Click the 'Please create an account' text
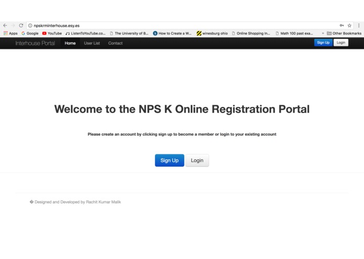 pyautogui.click(x=182, y=134)
